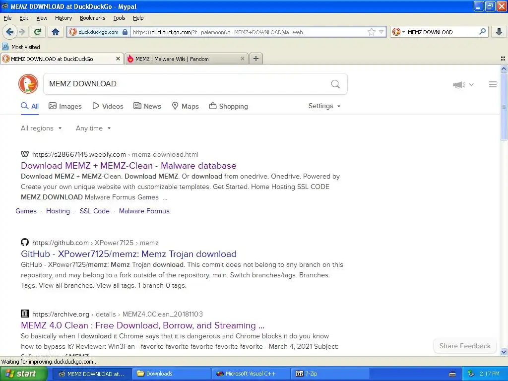508x381 pixels.
Task: Open the All regions filter dropdown
Action: [x=41, y=128]
